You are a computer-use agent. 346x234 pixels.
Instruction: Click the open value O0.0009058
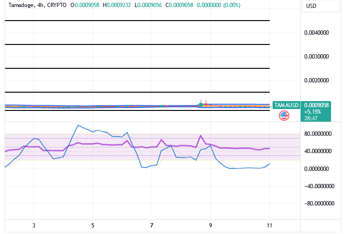tap(85, 5)
